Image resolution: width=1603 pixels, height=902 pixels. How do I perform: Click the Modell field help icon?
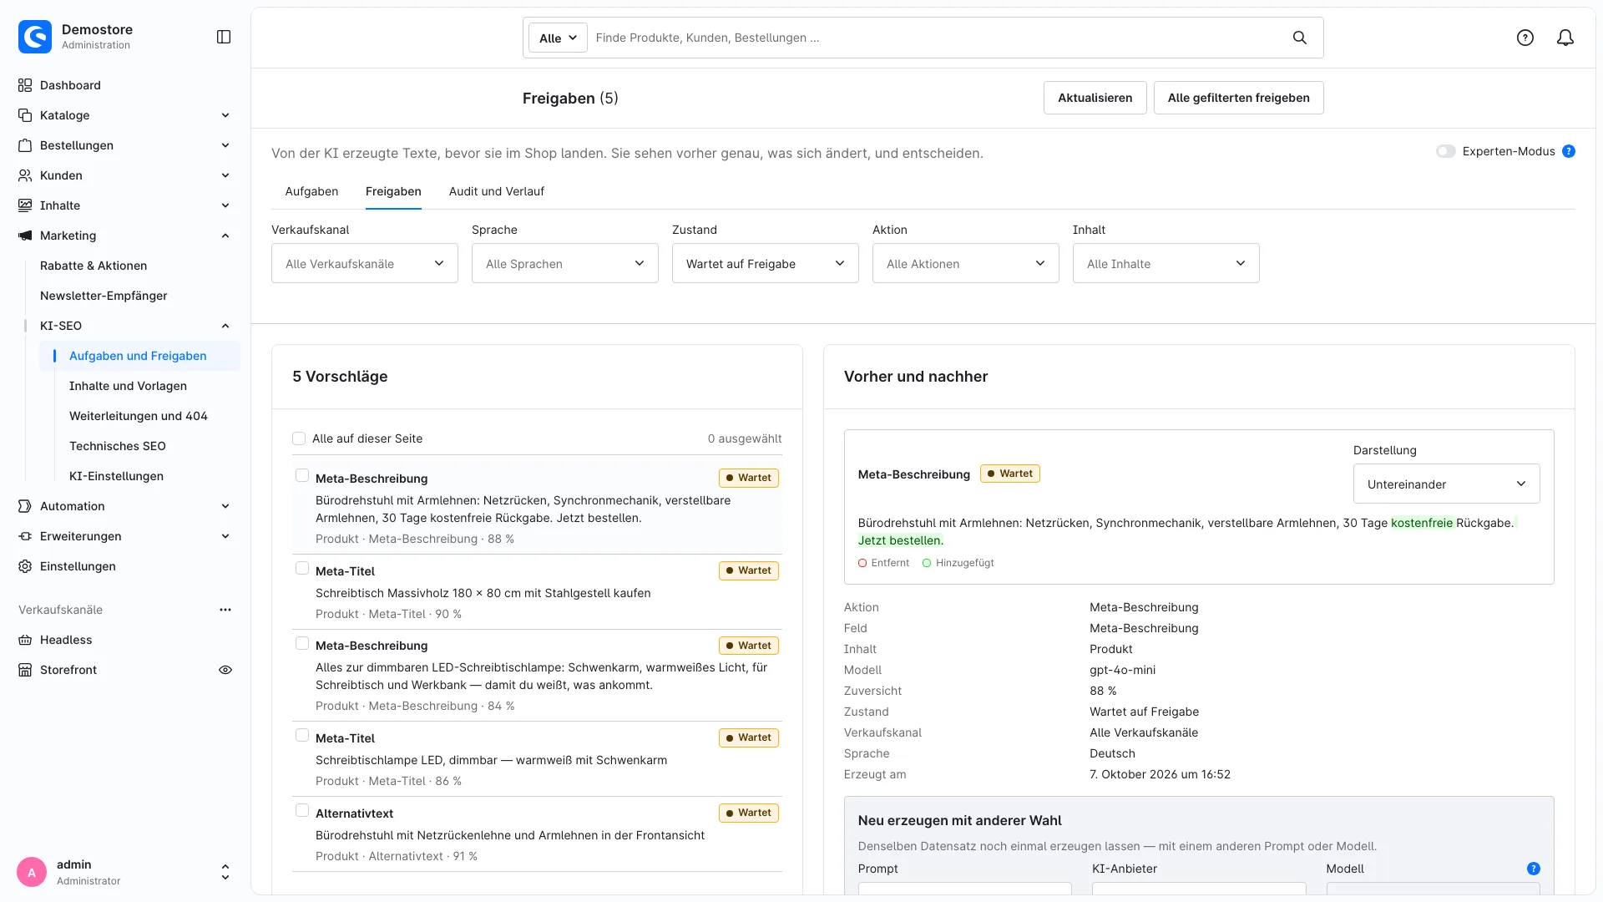point(1534,869)
